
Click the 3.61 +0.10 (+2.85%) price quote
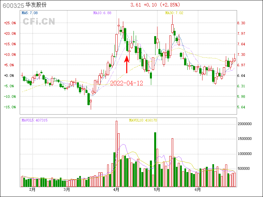click(155, 5)
